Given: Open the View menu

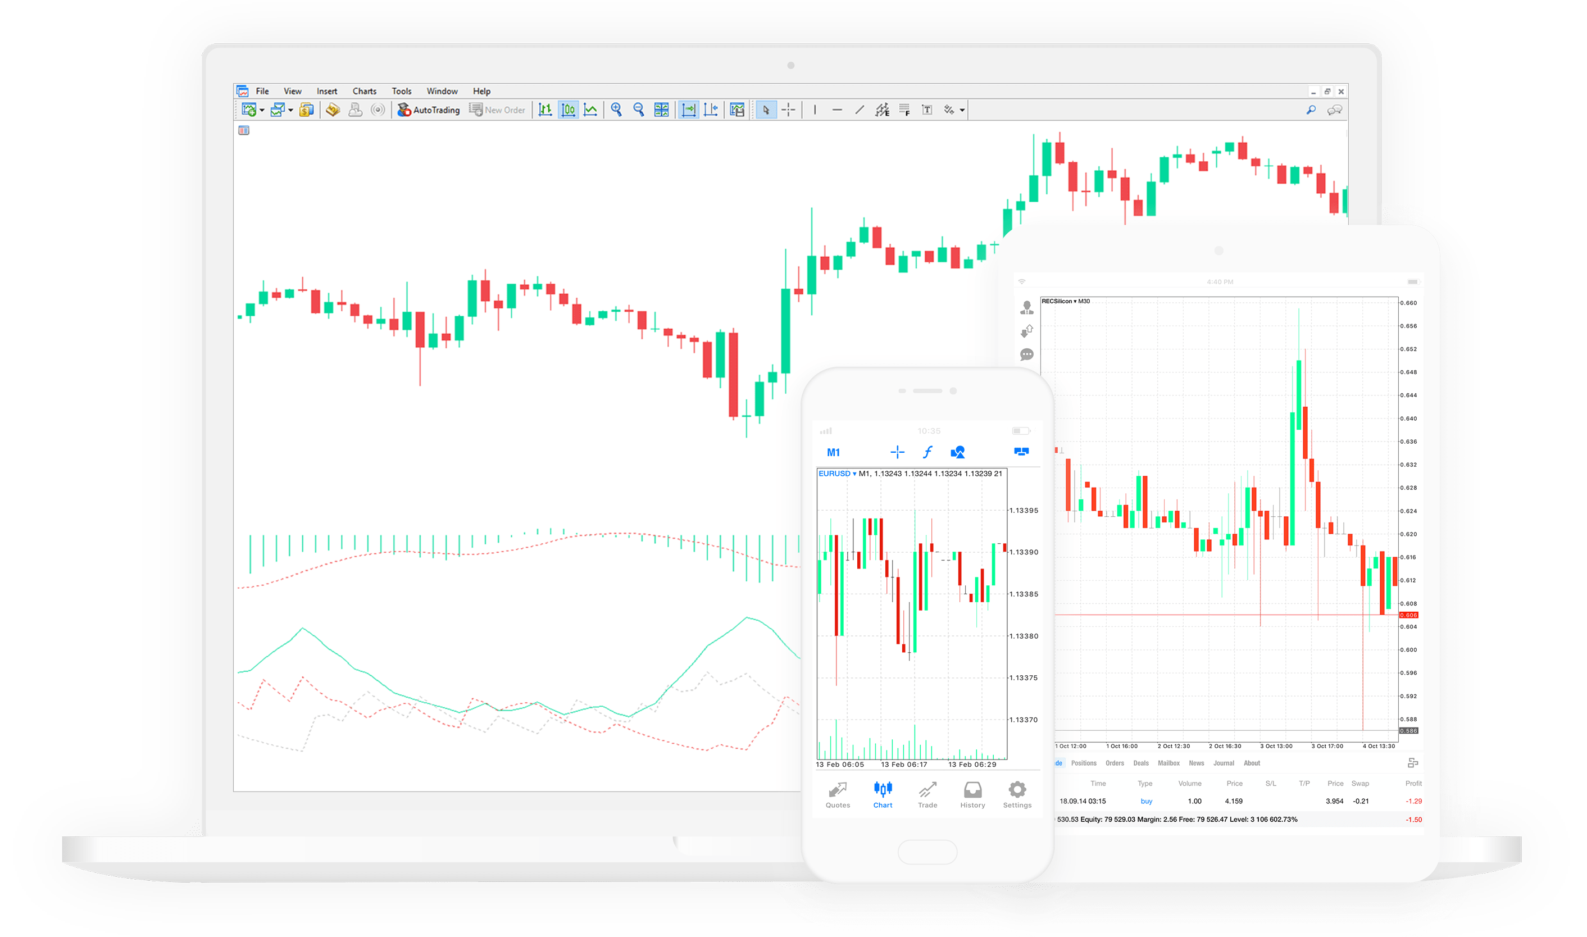Looking at the screenshot, I should coord(292,92).
